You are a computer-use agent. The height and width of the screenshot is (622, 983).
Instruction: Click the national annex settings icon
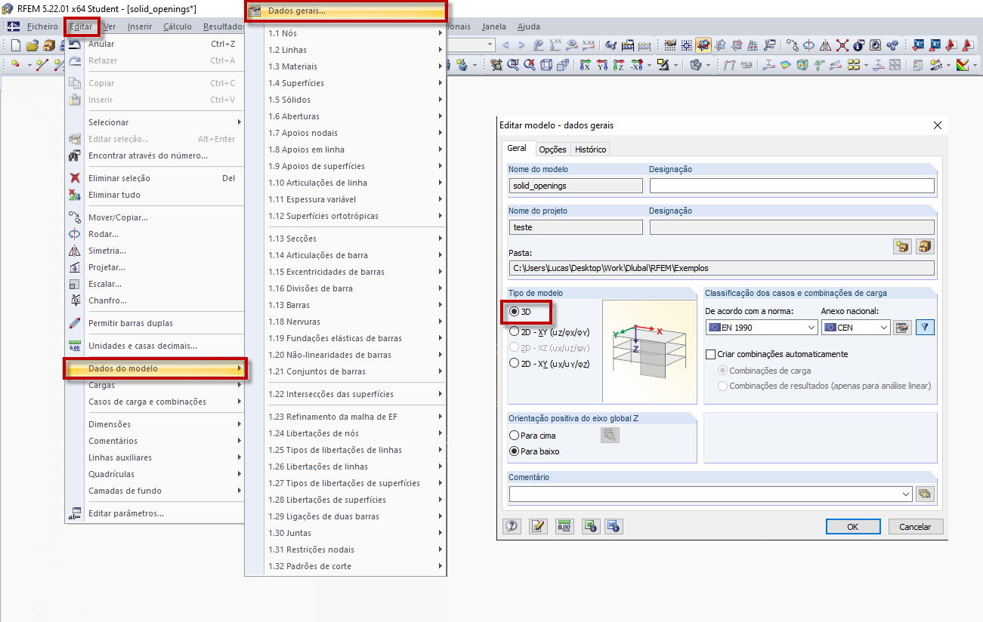pos(902,328)
